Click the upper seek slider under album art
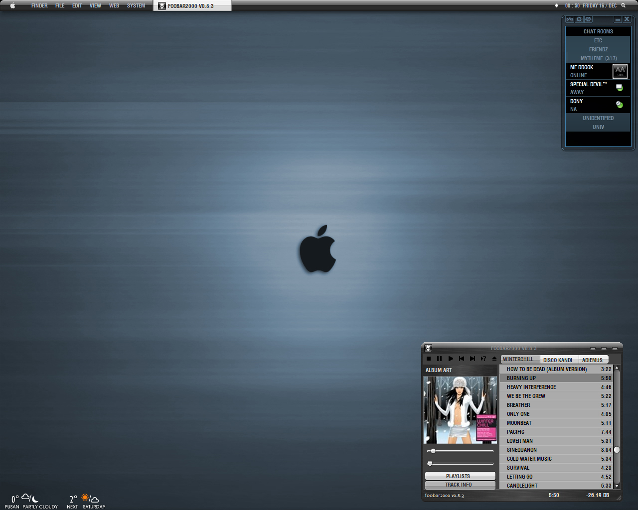 click(x=460, y=451)
